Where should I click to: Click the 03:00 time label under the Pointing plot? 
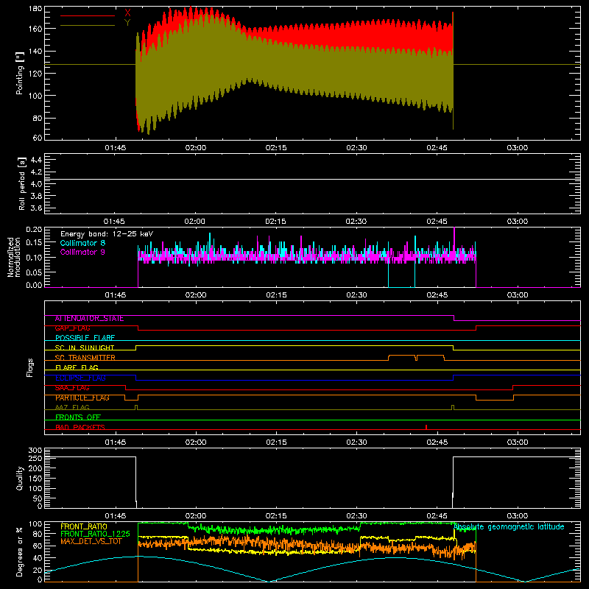(x=518, y=148)
